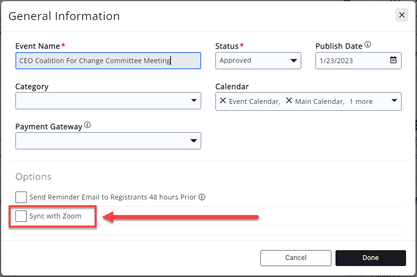Click the Payment Gateway info icon

[88, 125]
